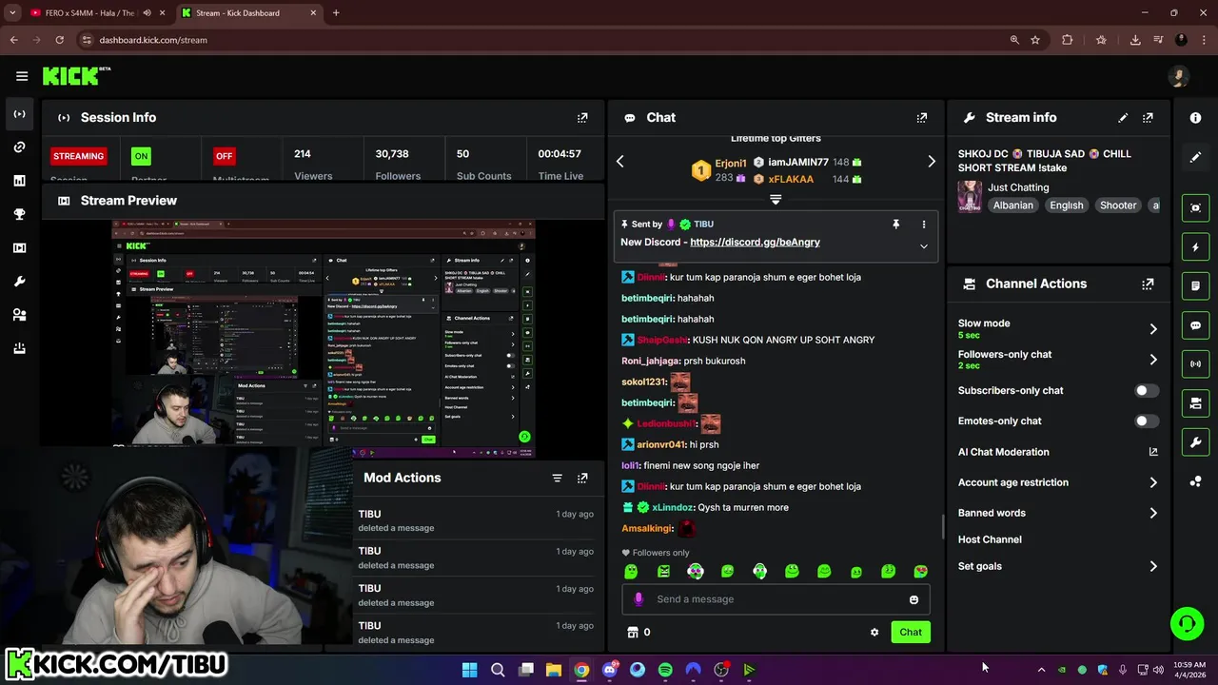This screenshot has height=685, width=1218.
Task: Open Windows Start menu
Action: pyautogui.click(x=469, y=670)
